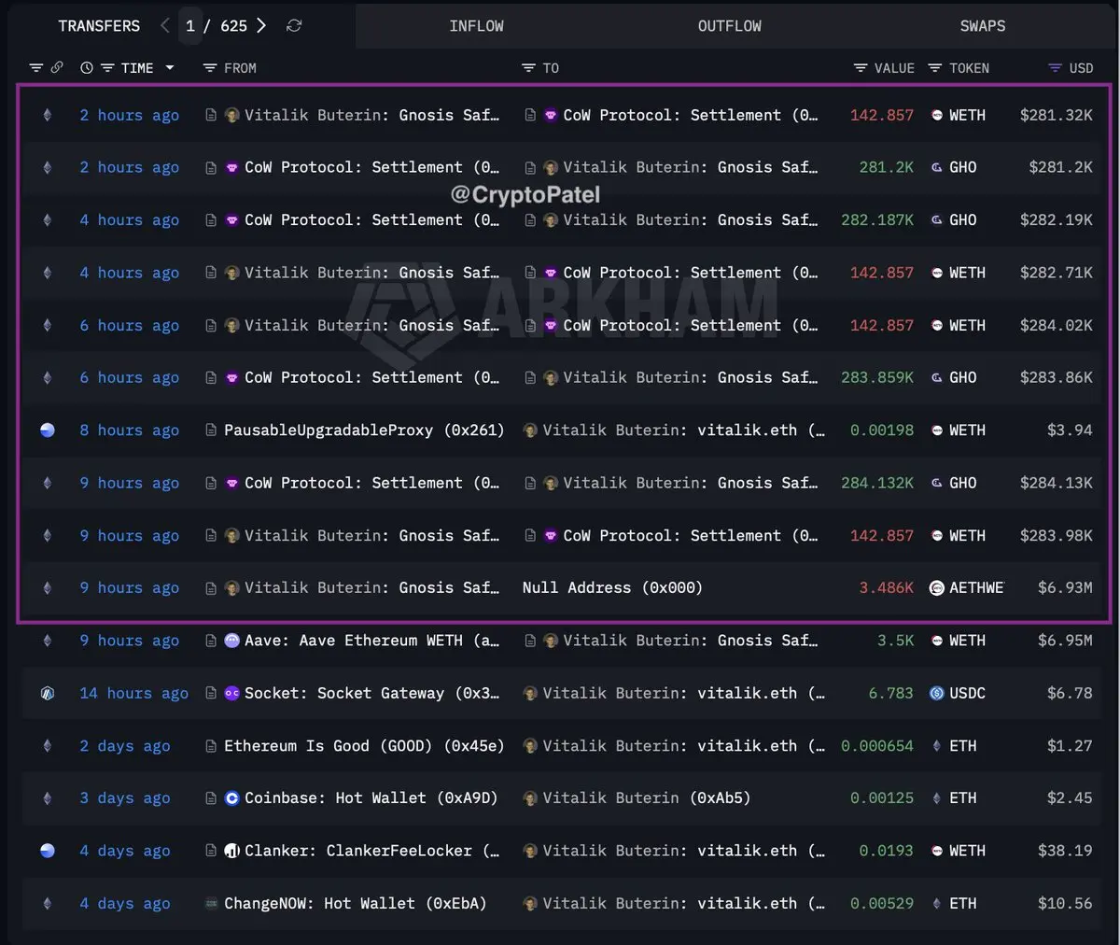Switch to the SWAPS tab

click(x=982, y=26)
